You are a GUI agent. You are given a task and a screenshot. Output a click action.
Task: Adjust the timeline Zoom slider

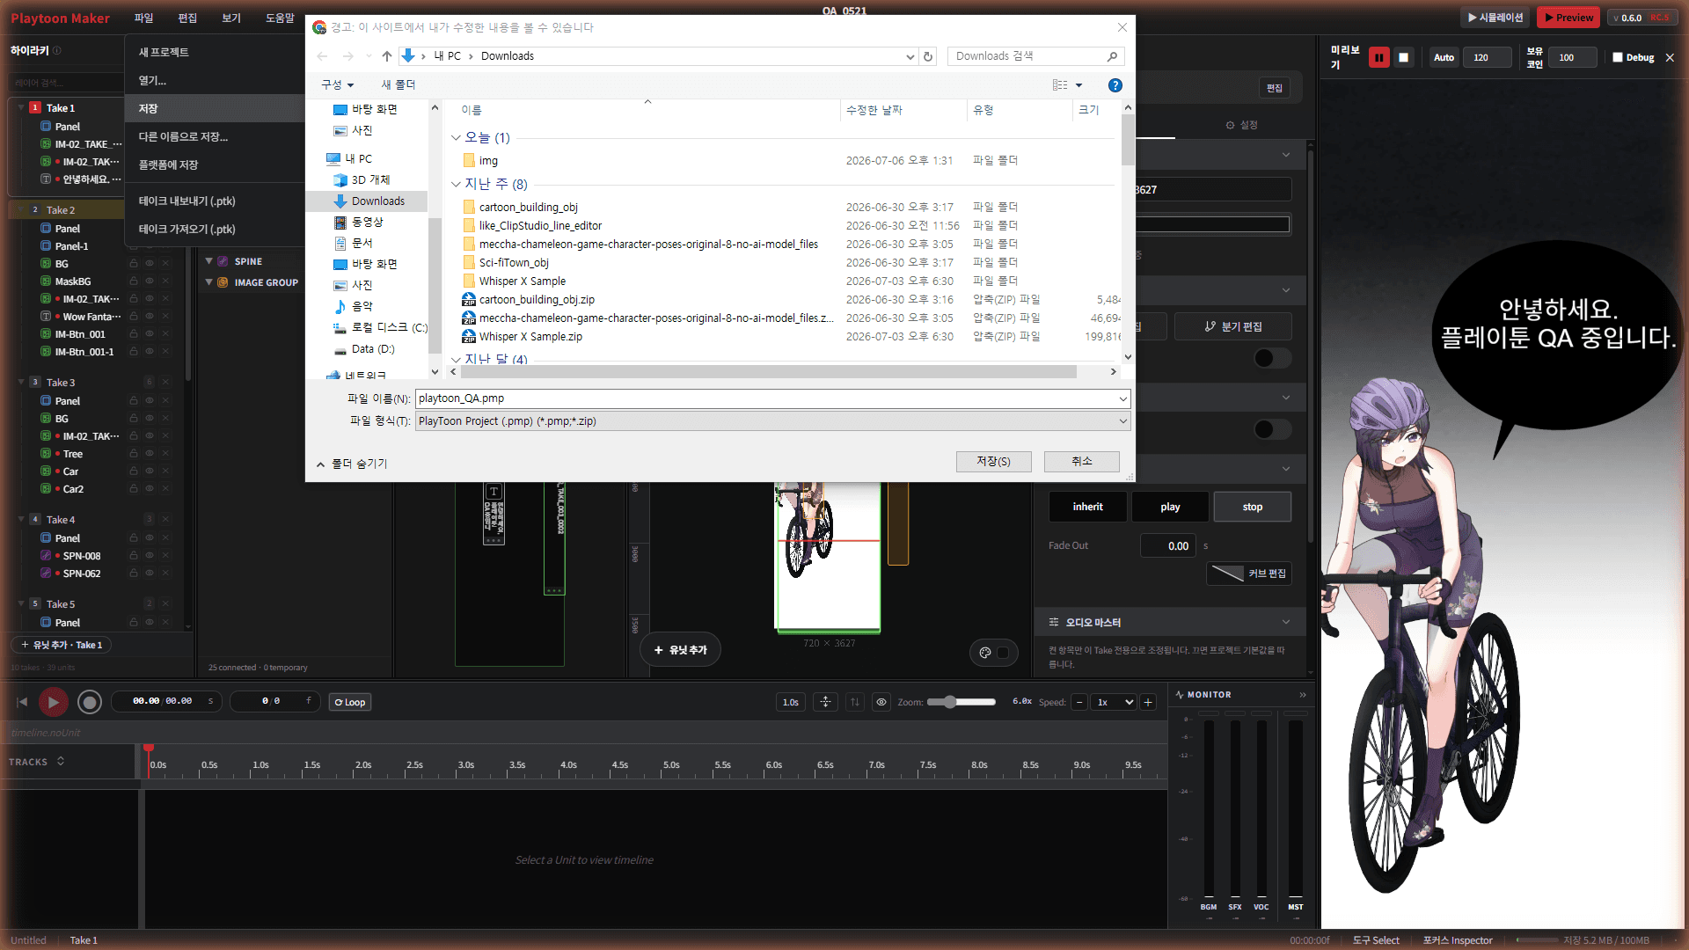pos(961,702)
